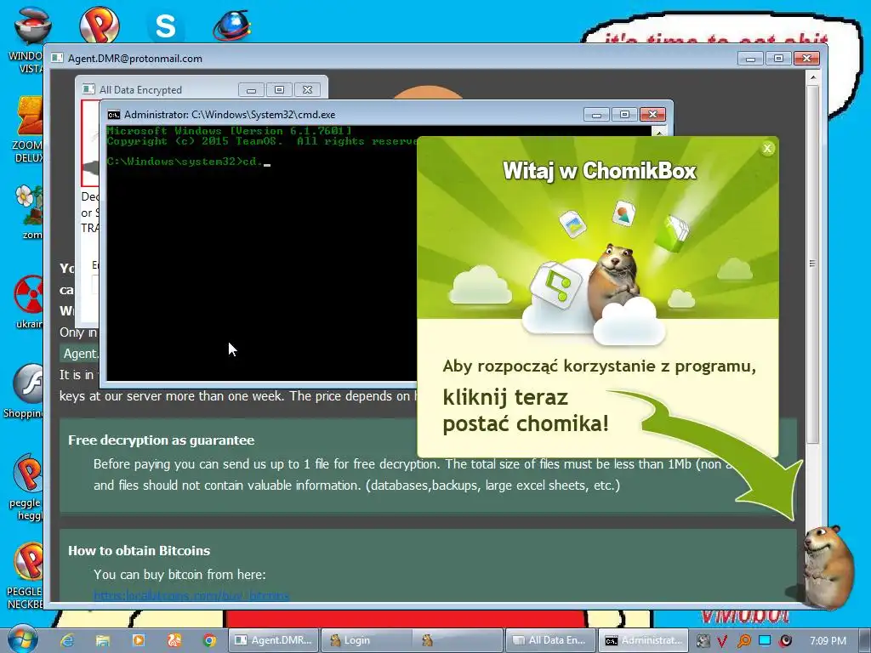Minimize the All Data Encrypted window
The width and height of the screenshot is (871, 653).
251,90
